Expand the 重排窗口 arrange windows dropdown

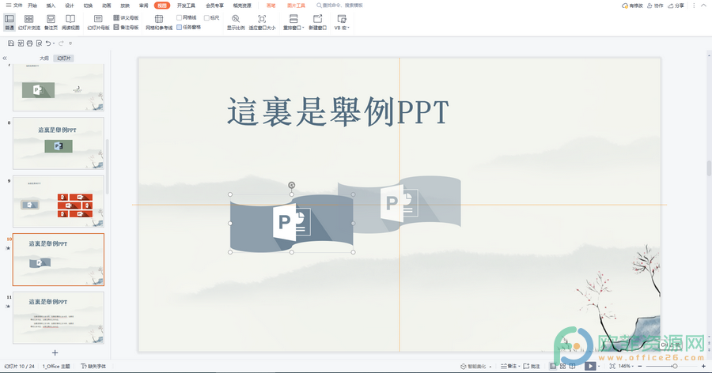(294, 22)
